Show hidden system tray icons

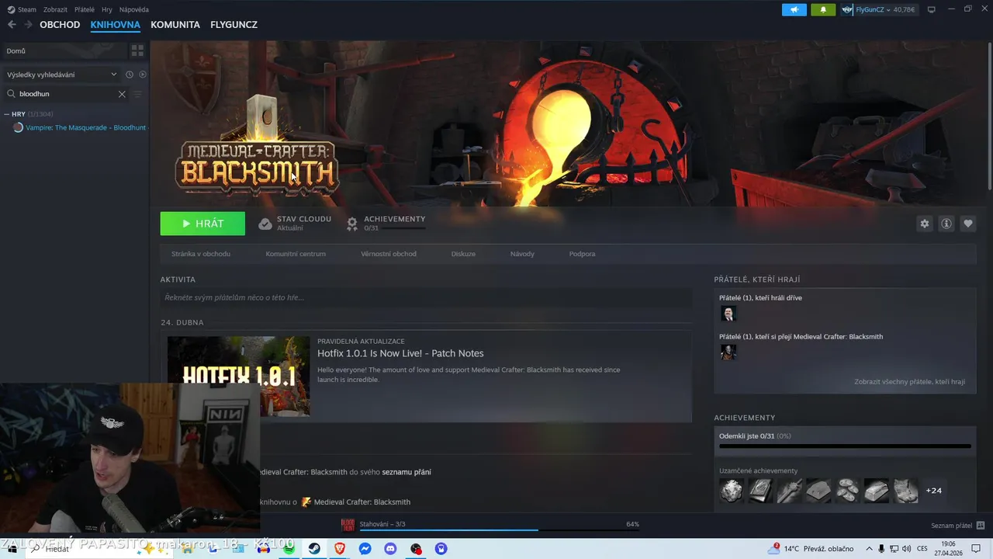(869, 549)
